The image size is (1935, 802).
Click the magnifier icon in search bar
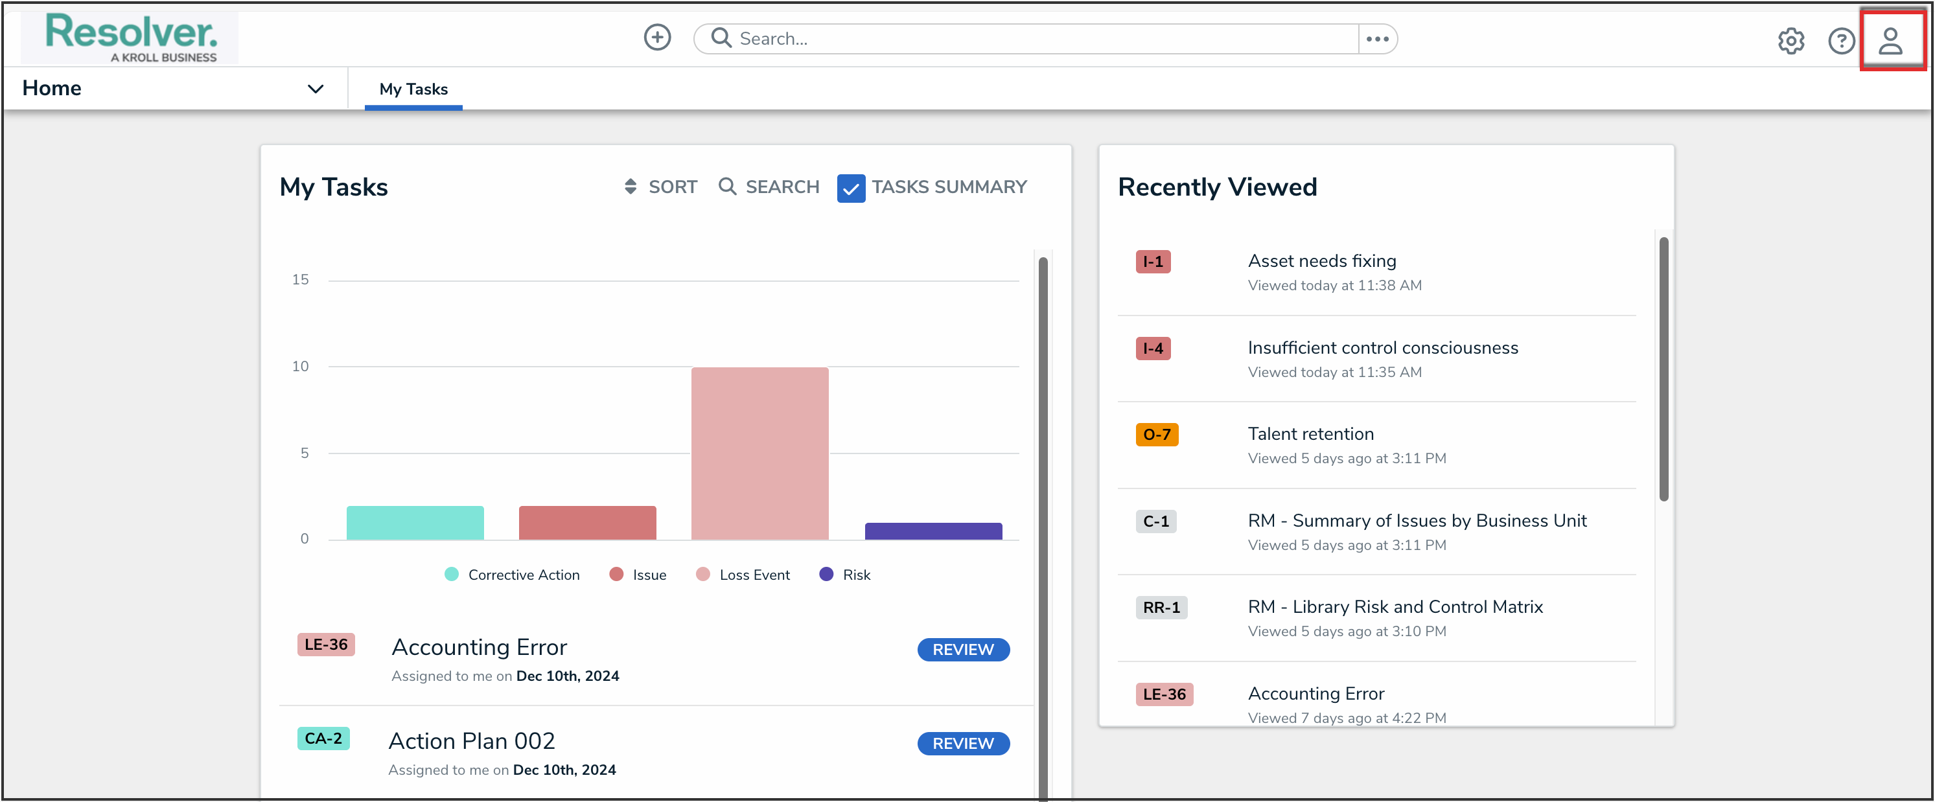pos(721,38)
